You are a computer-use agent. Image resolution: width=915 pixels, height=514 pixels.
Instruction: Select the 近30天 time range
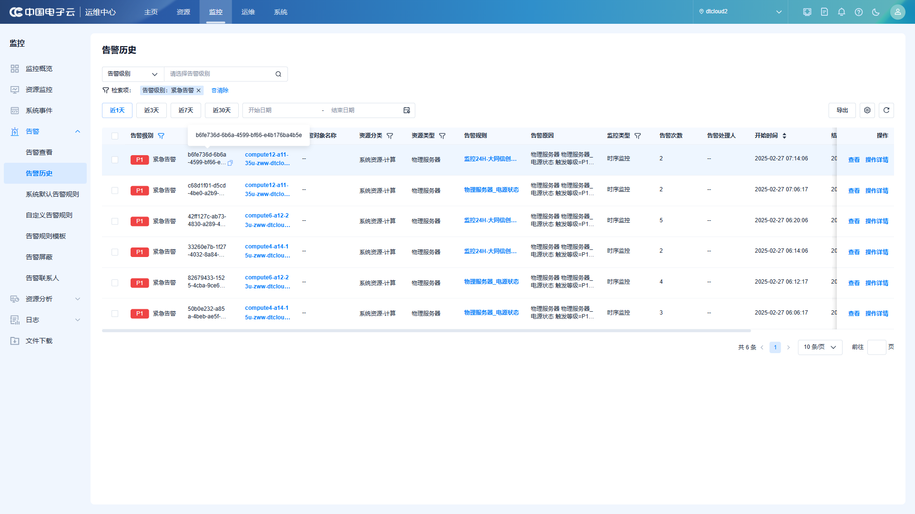222,110
